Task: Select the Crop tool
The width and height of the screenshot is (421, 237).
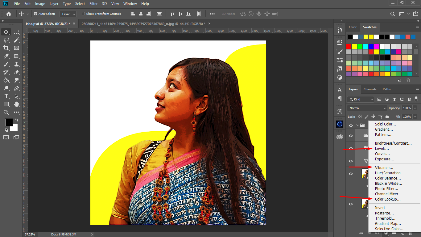Action: point(6,48)
